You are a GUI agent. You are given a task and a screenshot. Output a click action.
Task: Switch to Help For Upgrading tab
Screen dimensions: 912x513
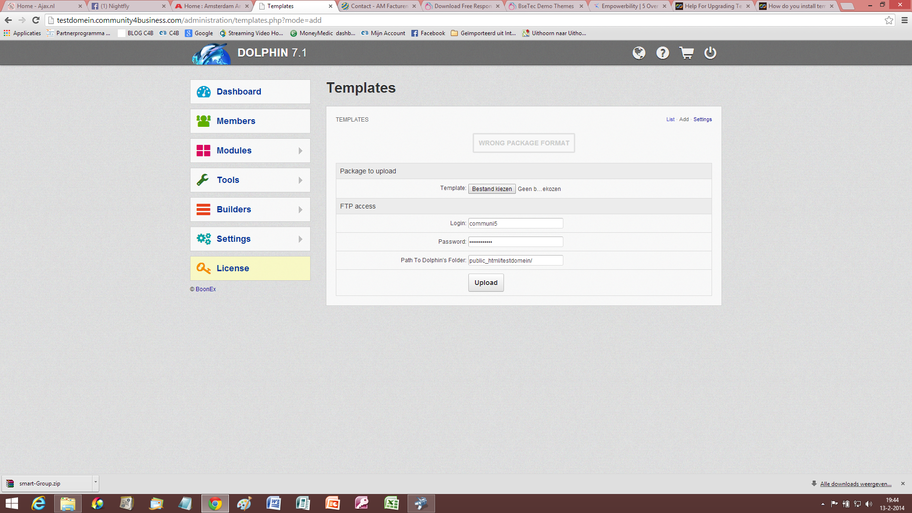[712, 6]
